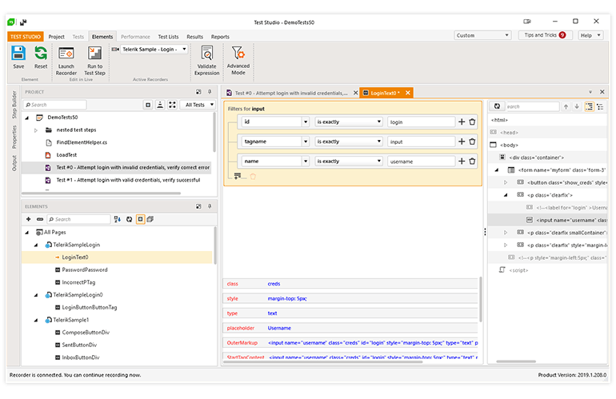
Task: Click the Reset element icon
Action: pos(41,54)
